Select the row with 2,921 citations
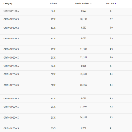 pyautogui.click(x=66, y=12)
